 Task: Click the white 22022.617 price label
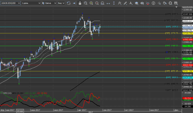(x=187, y=21)
